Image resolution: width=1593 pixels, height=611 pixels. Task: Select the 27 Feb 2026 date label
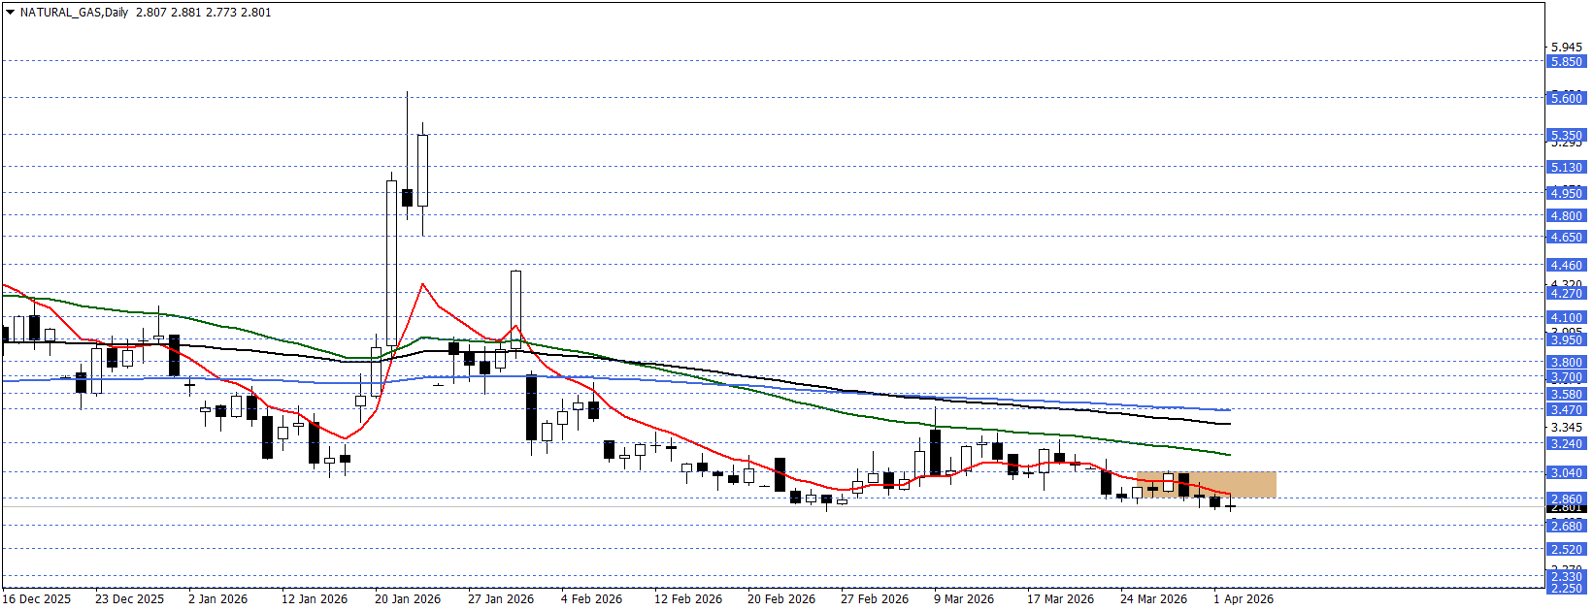[875, 598]
